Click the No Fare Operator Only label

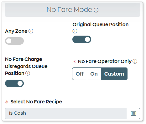(x=105, y=62)
